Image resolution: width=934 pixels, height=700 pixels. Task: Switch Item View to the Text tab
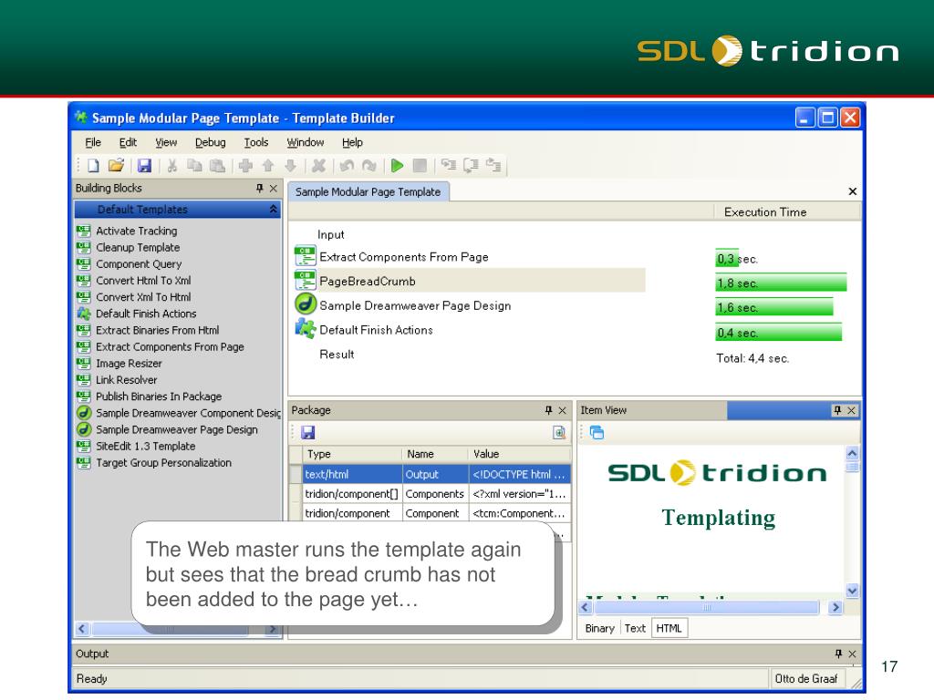click(635, 628)
